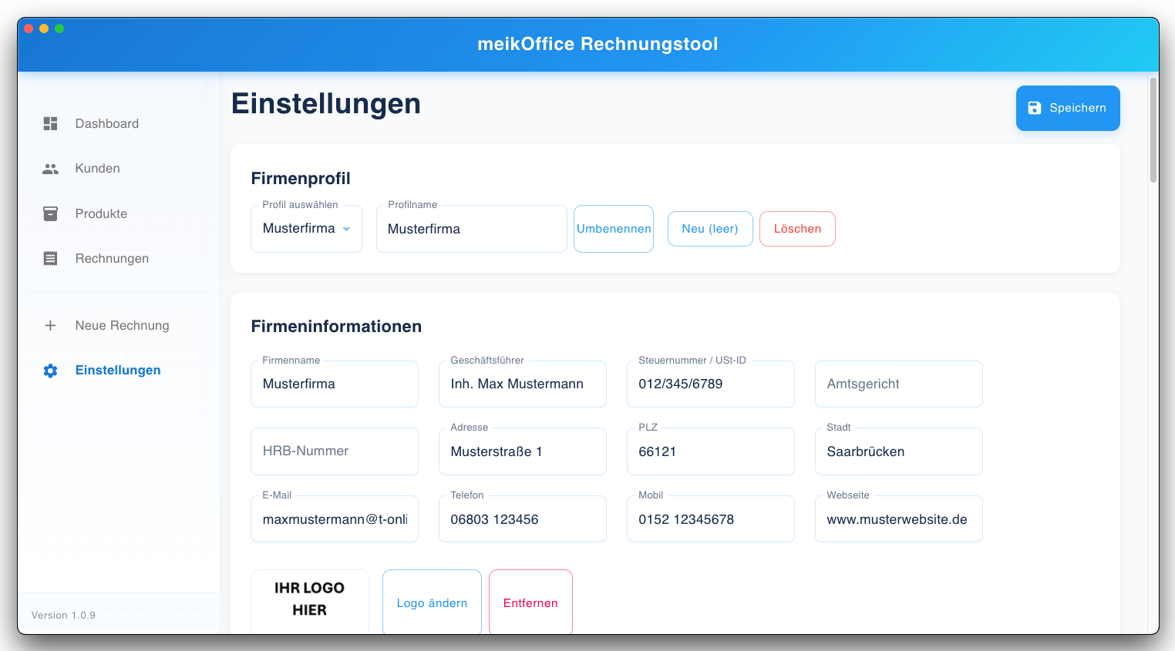This screenshot has width=1175, height=651.
Task: Click the Umbenennen button
Action: pyautogui.click(x=613, y=228)
